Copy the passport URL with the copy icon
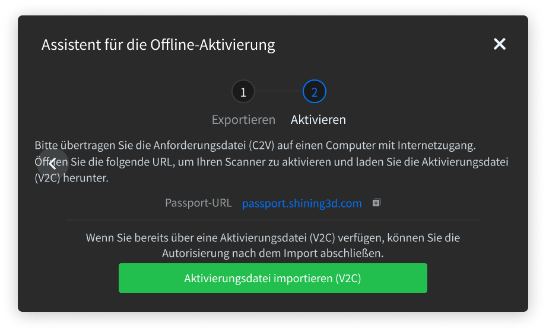The width and height of the screenshot is (546, 332). click(x=376, y=203)
